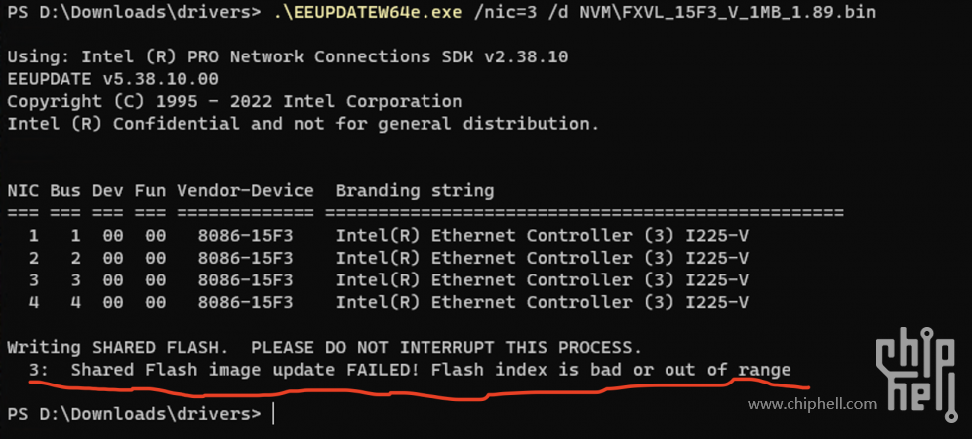Select the FXVL_15F3_V_1MB_1.89.bin file path
This screenshot has height=439, width=972.
[728, 12]
